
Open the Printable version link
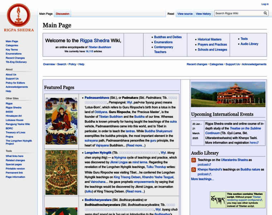[15, 169]
